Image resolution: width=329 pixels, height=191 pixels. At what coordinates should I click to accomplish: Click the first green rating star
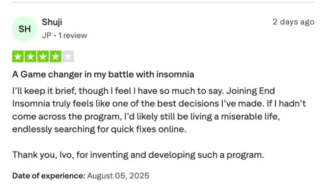[x=18, y=57]
